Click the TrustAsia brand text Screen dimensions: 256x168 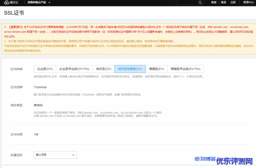(x=40, y=87)
